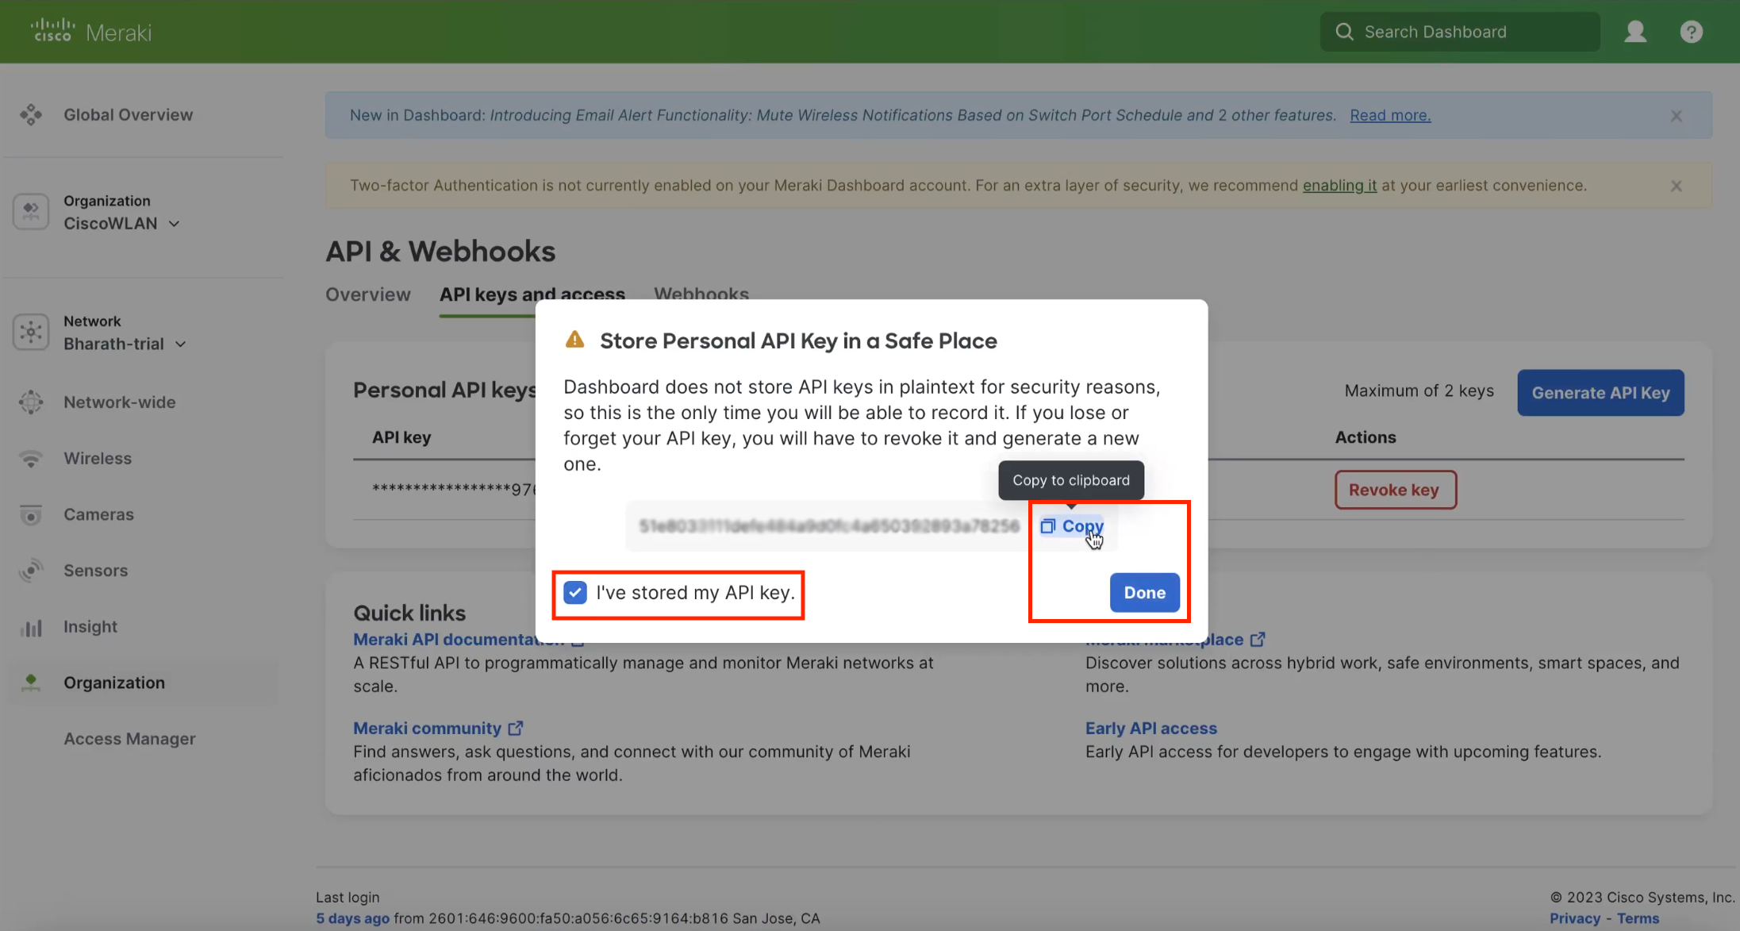1740x931 pixels.
Task: Click the Cameras icon in sidebar
Action: tap(31, 515)
